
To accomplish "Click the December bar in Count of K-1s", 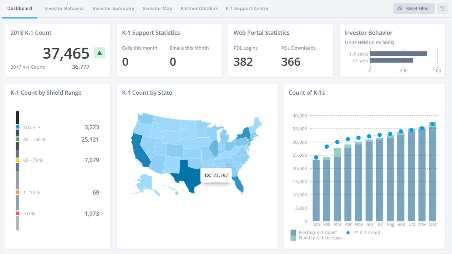I will pos(432,175).
